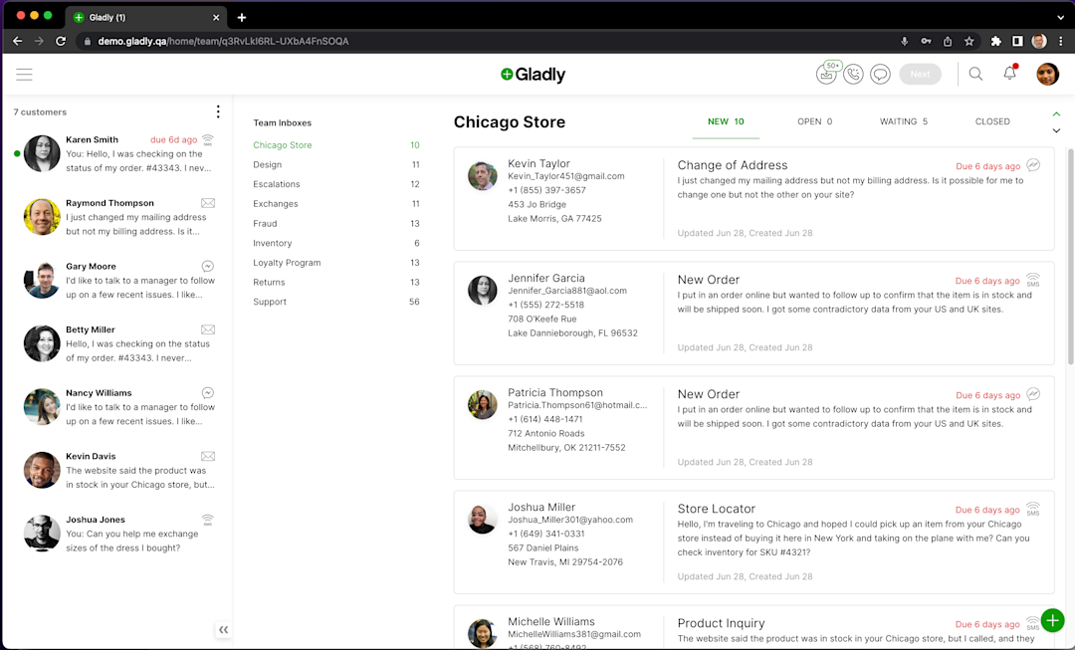Open the search magnifier icon

click(x=975, y=74)
